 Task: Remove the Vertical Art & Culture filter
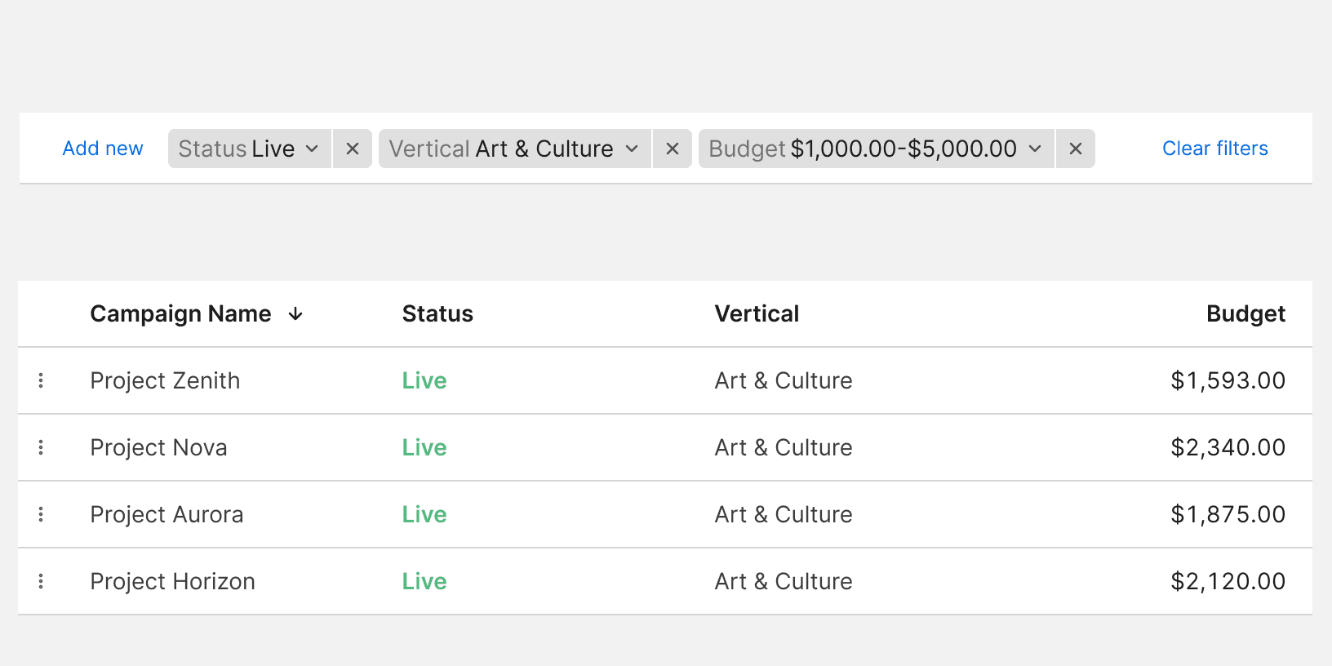tap(673, 149)
